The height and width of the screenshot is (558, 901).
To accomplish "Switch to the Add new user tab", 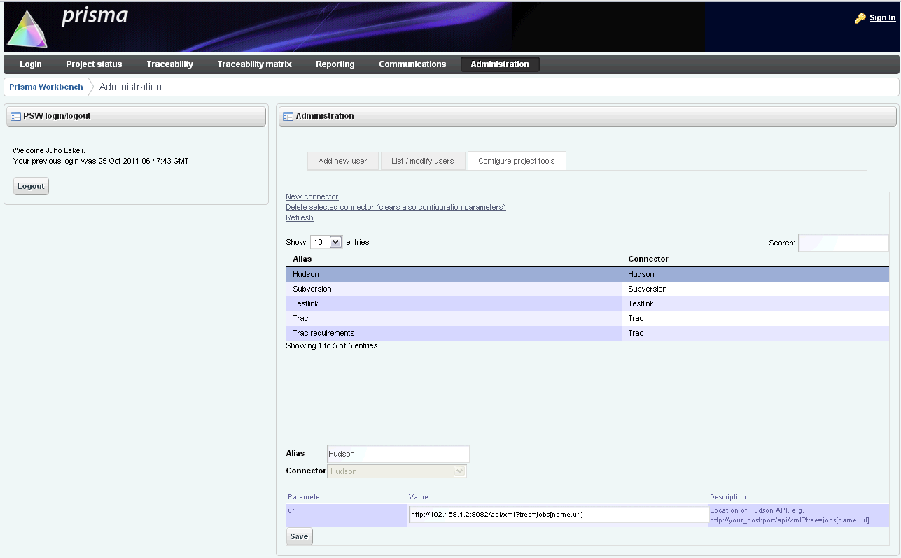I will tap(343, 160).
